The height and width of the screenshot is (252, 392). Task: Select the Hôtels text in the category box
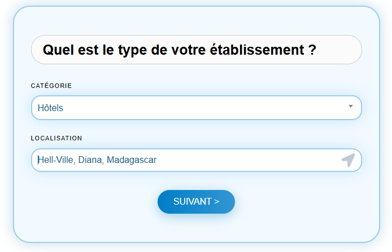[x=50, y=108]
